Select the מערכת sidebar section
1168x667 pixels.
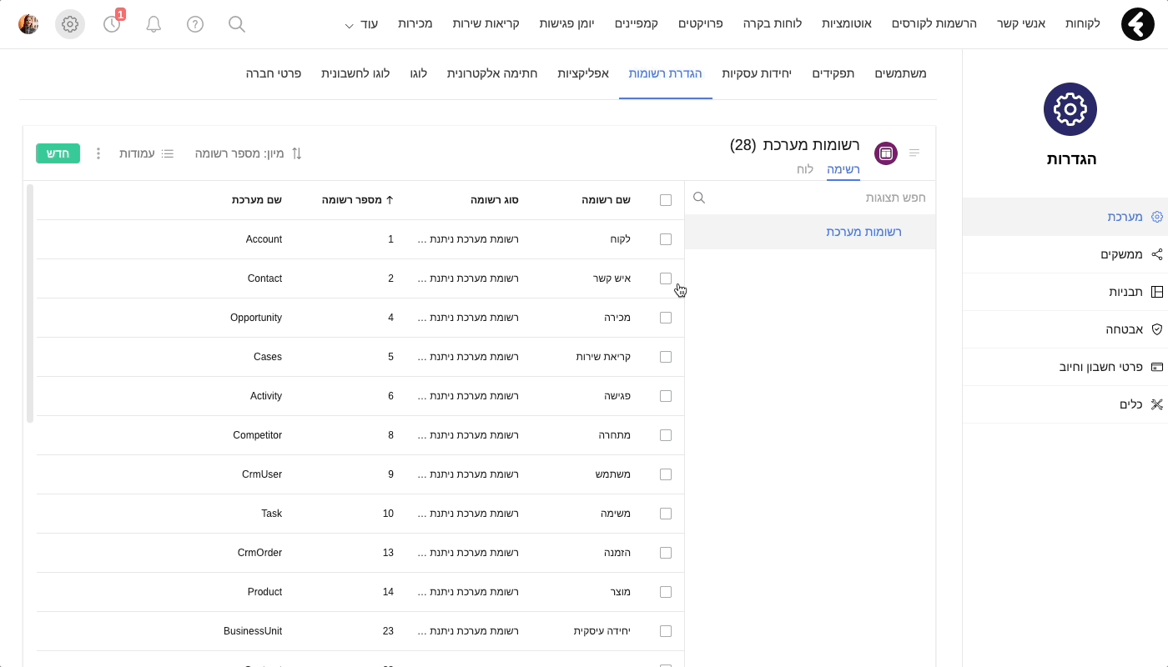coord(1065,217)
